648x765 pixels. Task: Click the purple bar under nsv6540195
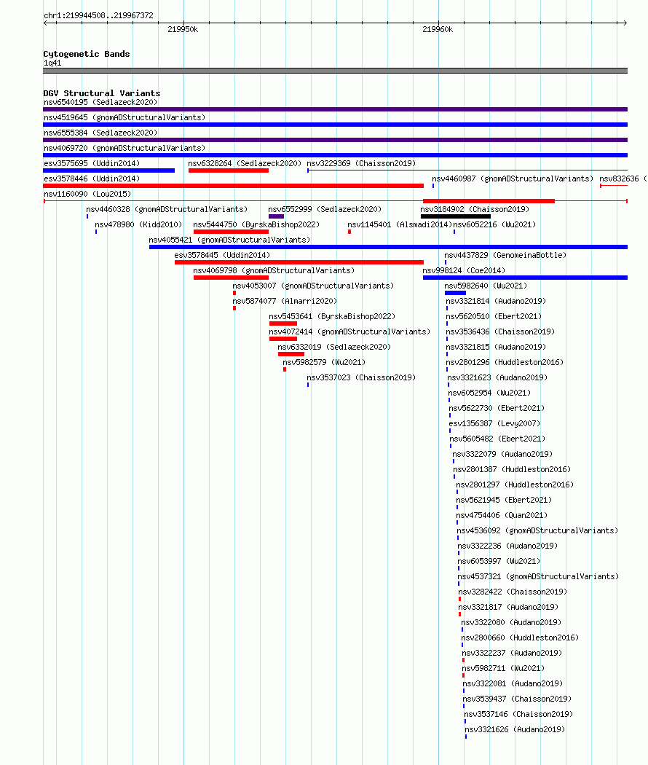(336, 109)
